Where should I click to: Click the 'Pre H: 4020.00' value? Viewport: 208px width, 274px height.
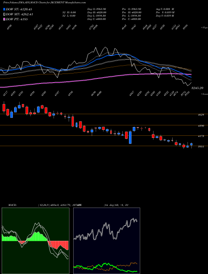coord(131,12)
